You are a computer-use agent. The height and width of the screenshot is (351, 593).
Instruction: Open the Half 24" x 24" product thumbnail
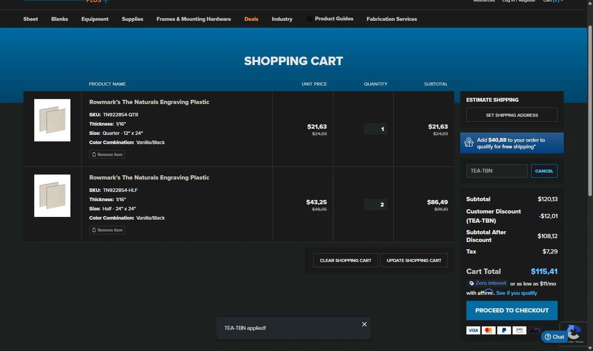pyautogui.click(x=52, y=196)
